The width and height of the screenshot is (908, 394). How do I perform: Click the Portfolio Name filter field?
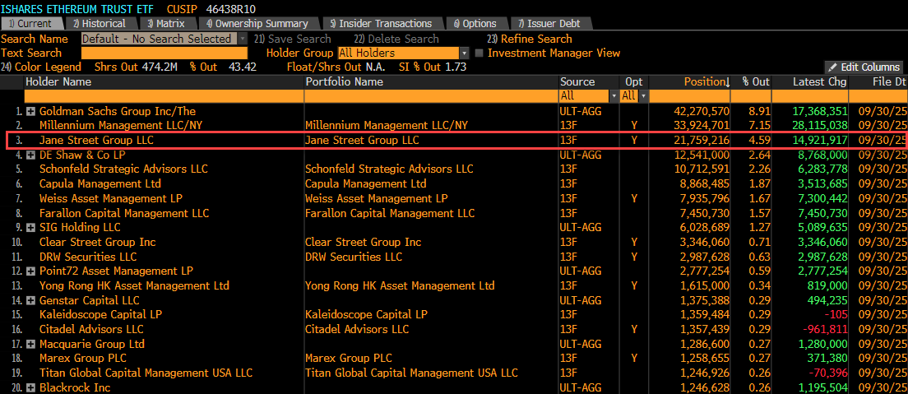click(432, 95)
